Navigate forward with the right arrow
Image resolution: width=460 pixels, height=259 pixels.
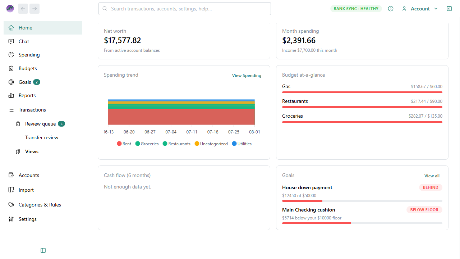coord(34,9)
